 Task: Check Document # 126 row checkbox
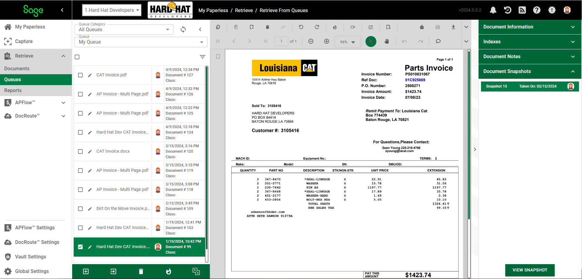pos(80,94)
